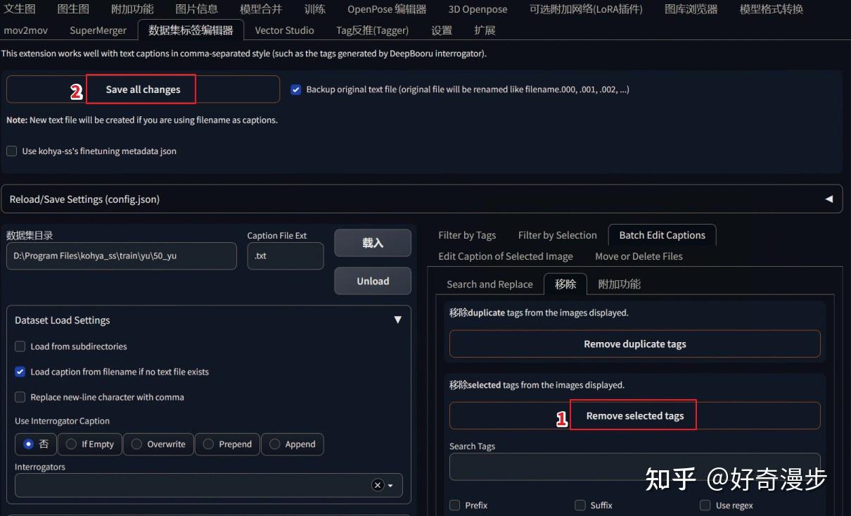Enable the Use regex option

tap(705, 505)
